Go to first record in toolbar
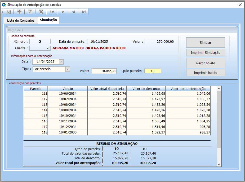This screenshot has height=182, width=245. [52, 12]
